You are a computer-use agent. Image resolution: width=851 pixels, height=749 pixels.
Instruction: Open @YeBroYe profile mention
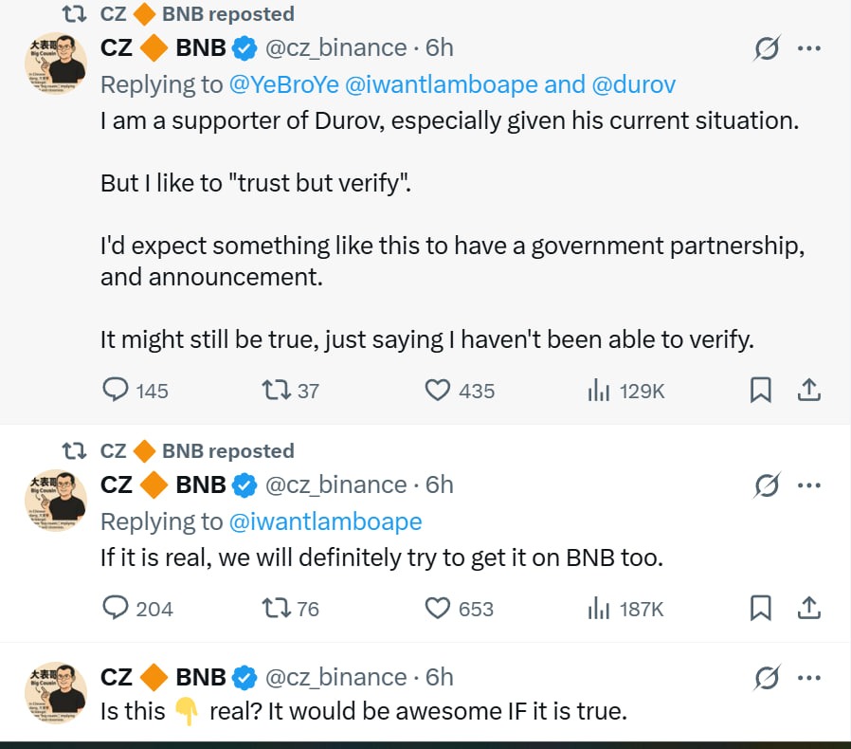[283, 84]
